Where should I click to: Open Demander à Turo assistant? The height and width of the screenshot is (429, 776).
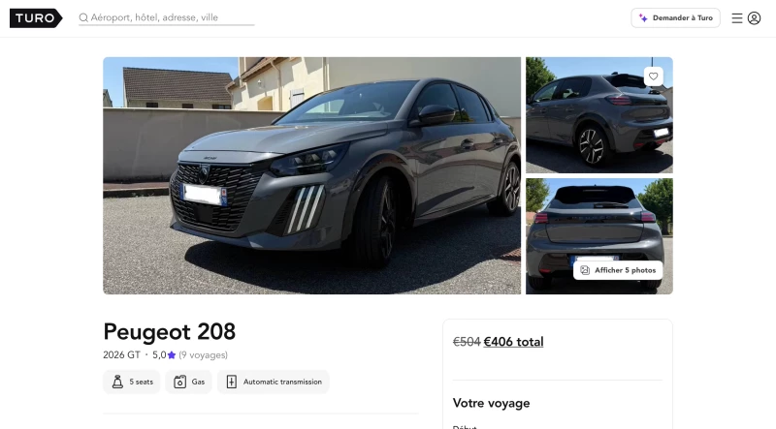click(x=675, y=17)
